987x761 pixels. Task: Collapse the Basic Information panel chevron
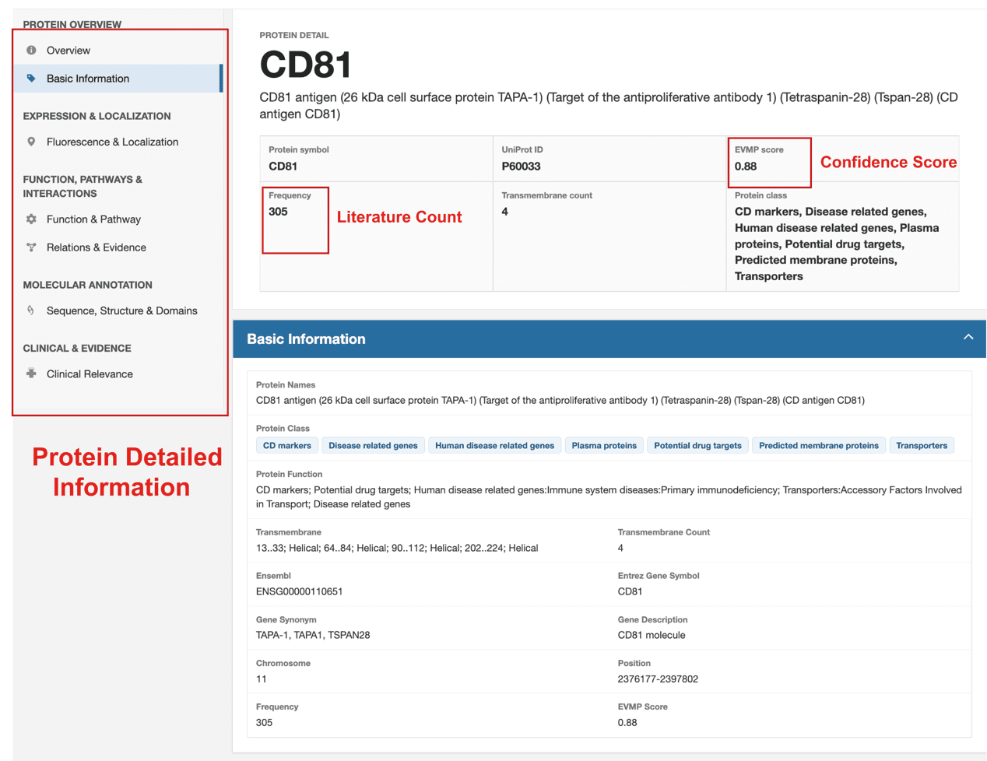click(968, 338)
